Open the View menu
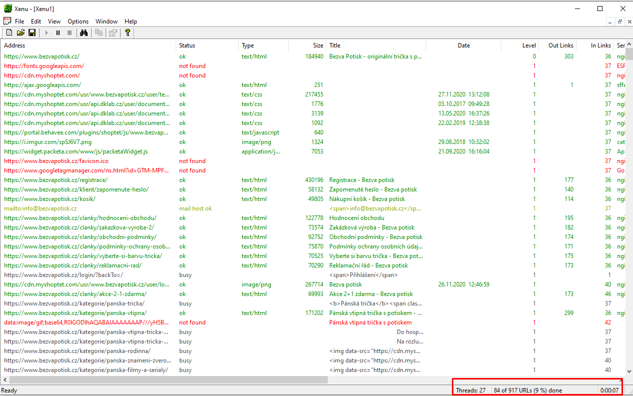 pos(54,21)
